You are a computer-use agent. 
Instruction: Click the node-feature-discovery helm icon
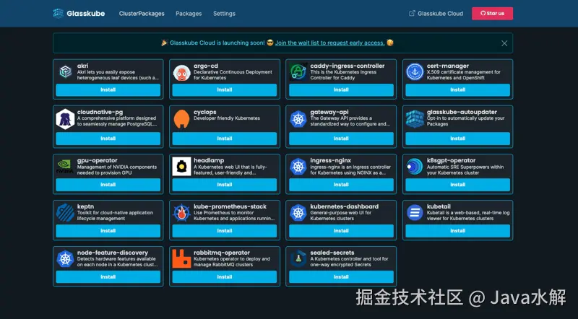[65, 258]
